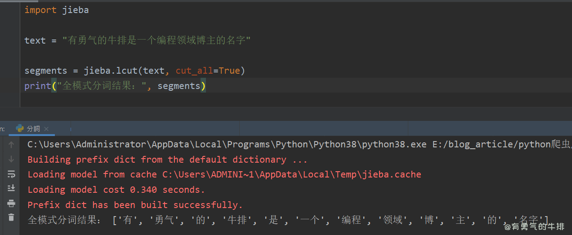The image size is (572, 235).
Task: Toggle scroll to end of console output
Action: click(11, 188)
